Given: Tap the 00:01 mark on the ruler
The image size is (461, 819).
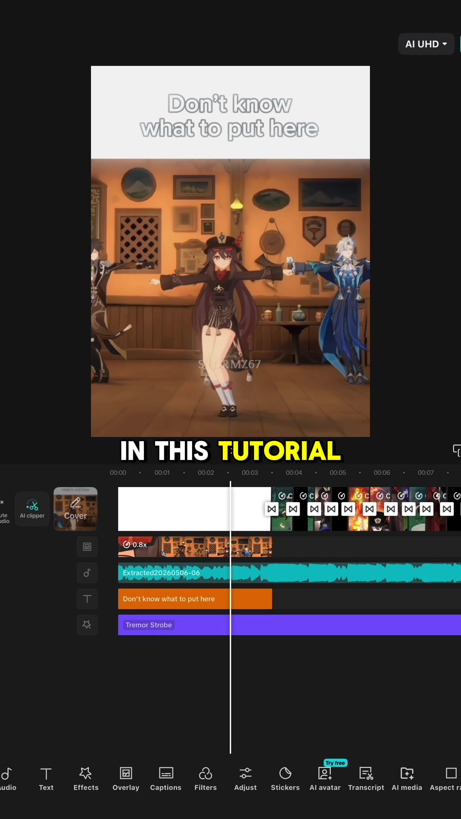Looking at the screenshot, I should [162, 473].
